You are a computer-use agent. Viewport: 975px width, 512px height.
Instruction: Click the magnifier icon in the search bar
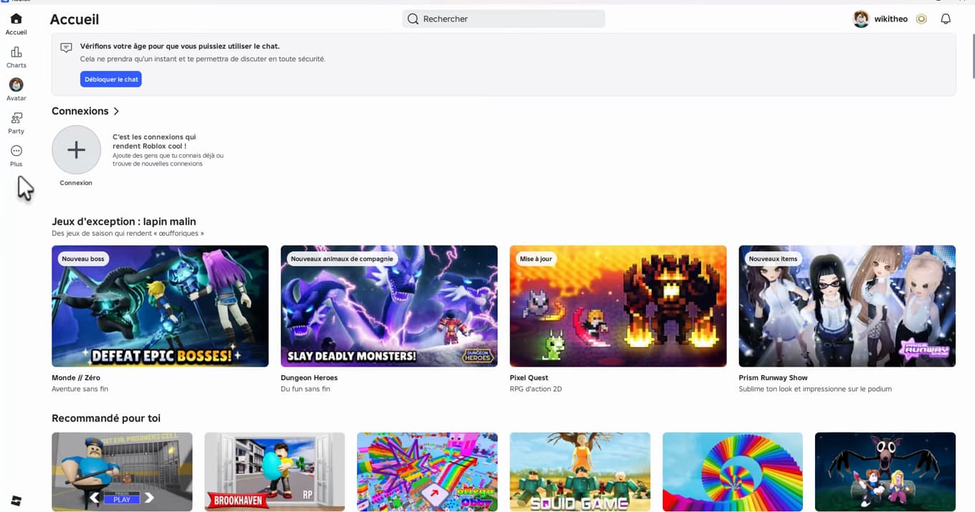[x=413, y=19]
